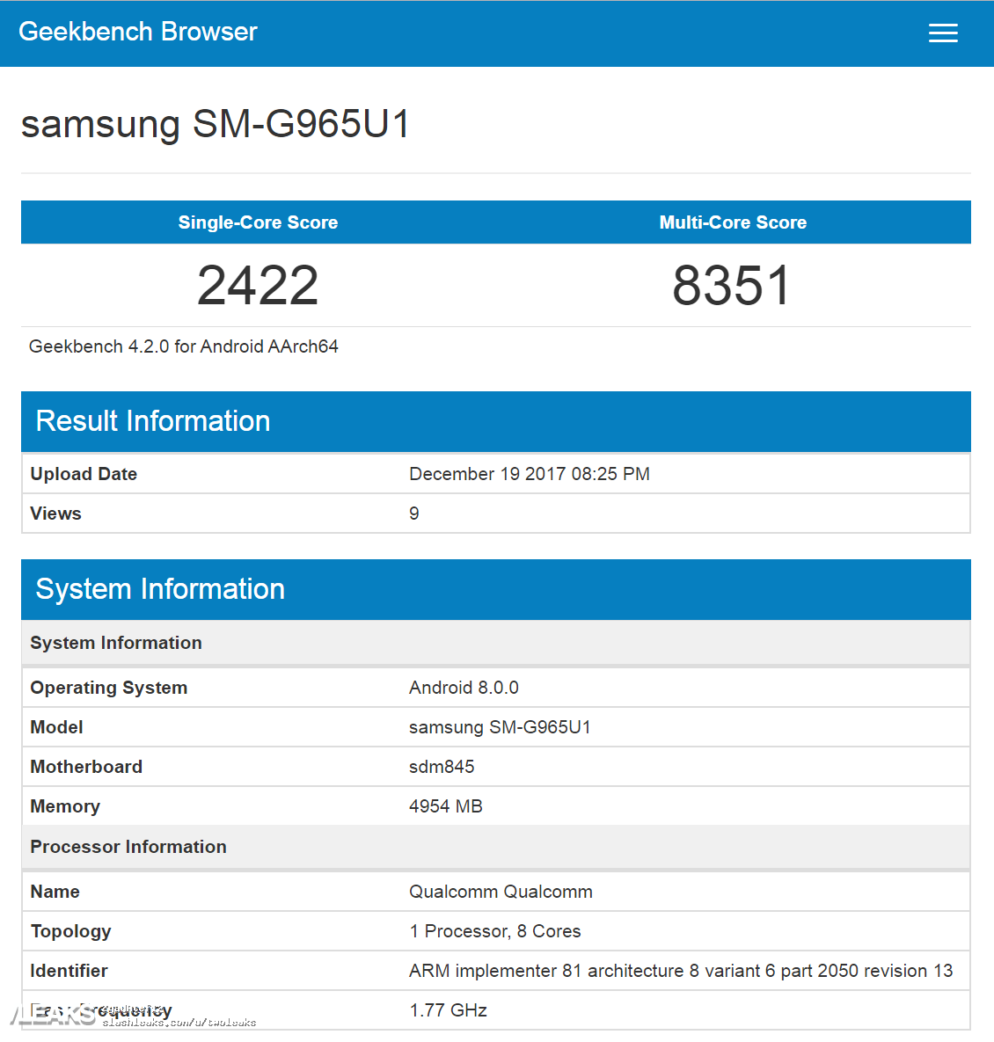Click the Android 8.0.0 operating system value
Viewport: 994px width, 1042px height.
464,688
